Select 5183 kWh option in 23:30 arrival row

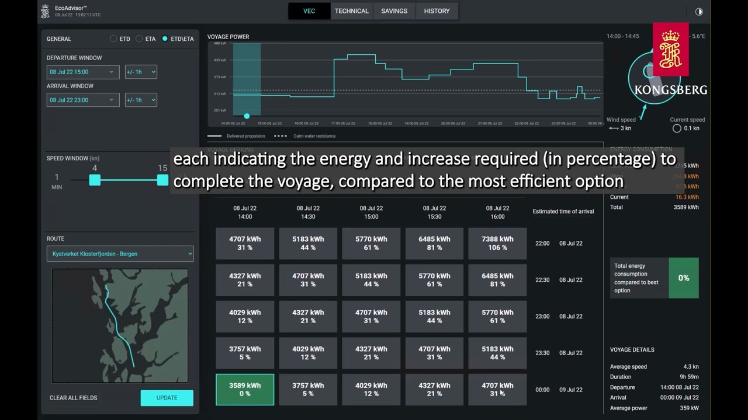coord(497,353)
